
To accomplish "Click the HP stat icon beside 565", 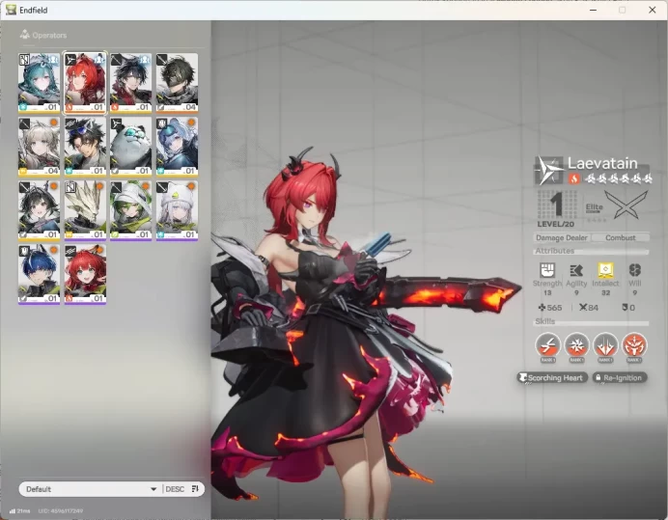I will [x=542, y=307].
